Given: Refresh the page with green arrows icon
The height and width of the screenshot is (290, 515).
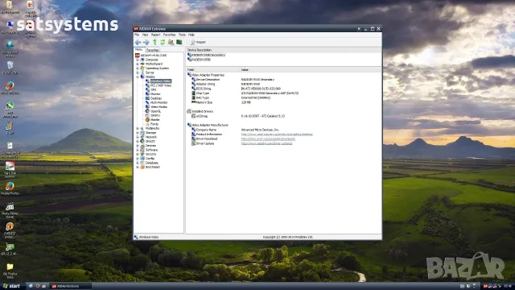Looking at the screenshot, I should click(163, 42).
